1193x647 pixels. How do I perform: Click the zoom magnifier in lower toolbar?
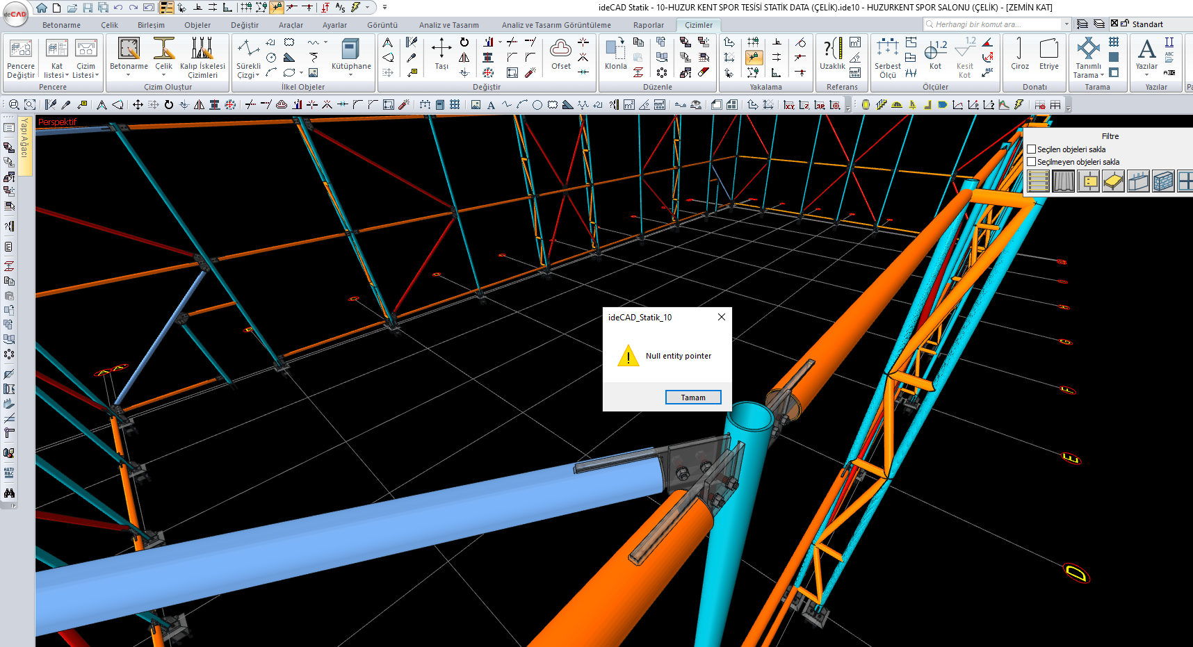coord(14,105)
